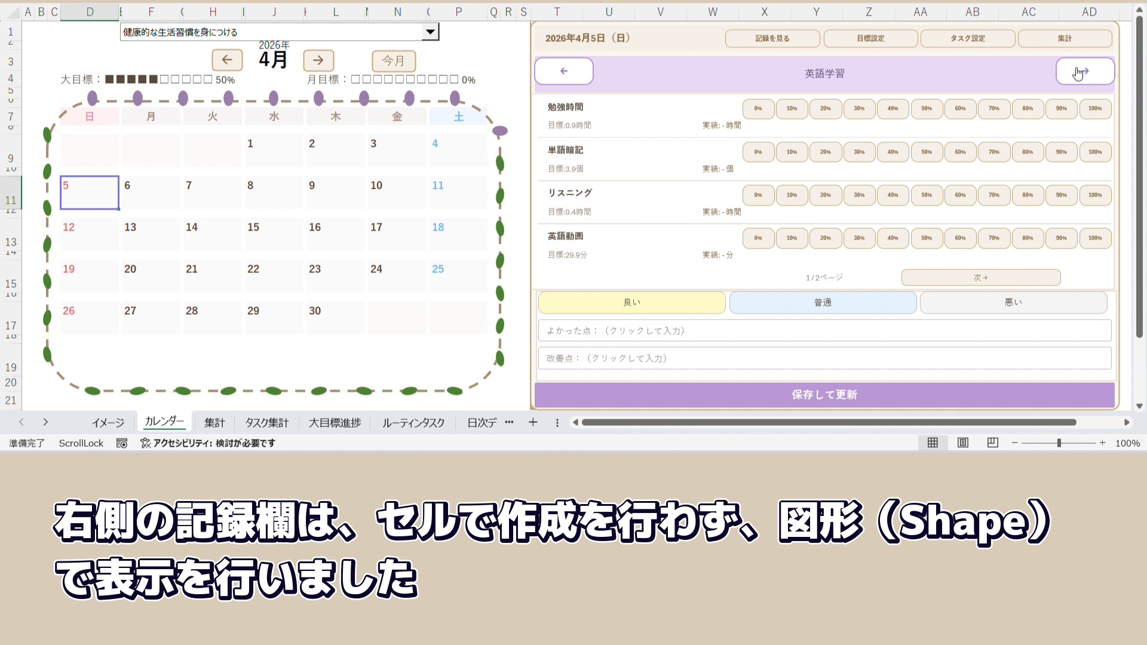Click the 保存して更新 button

click(x=824, y=395)
